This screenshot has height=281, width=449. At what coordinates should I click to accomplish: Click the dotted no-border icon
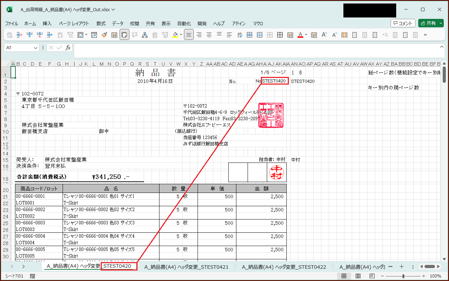[270, 35]
